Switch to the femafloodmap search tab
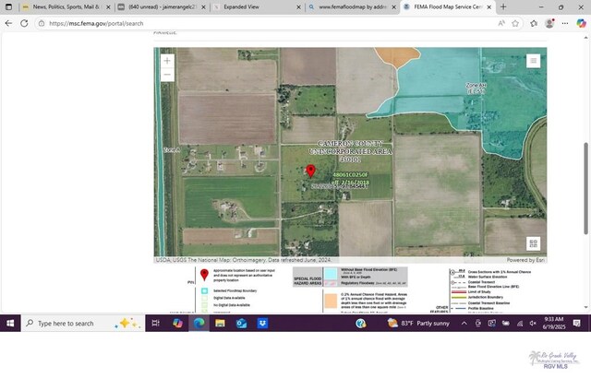591x378 pixels. pos(352,6)
